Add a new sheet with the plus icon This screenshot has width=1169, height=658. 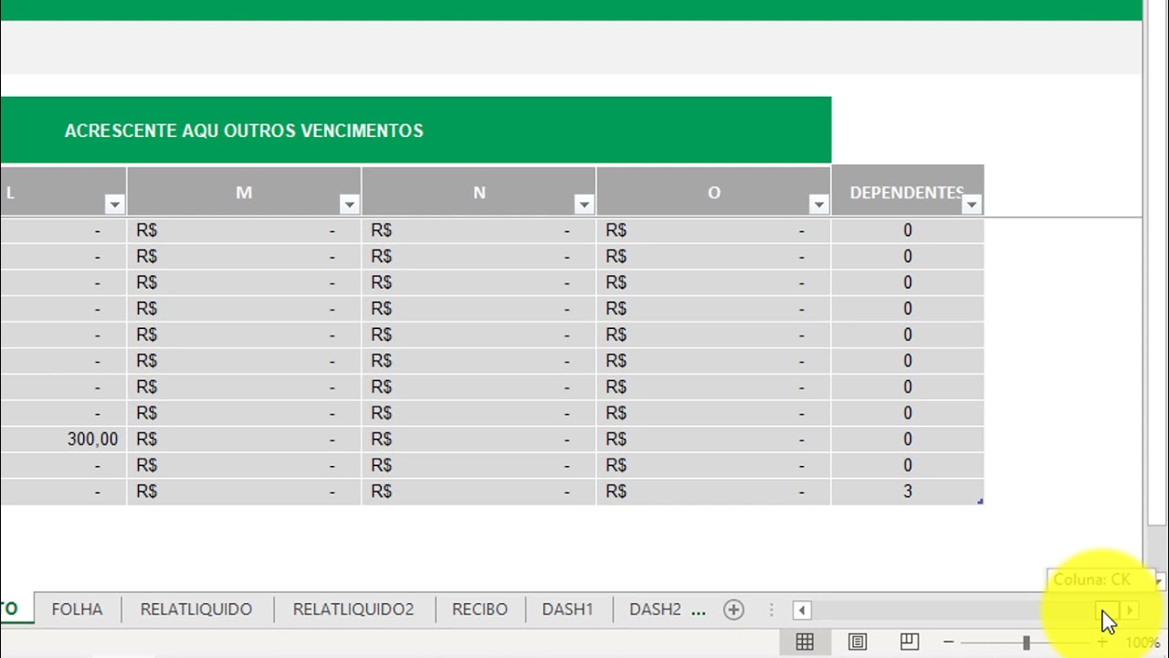[x=733, y=610]
